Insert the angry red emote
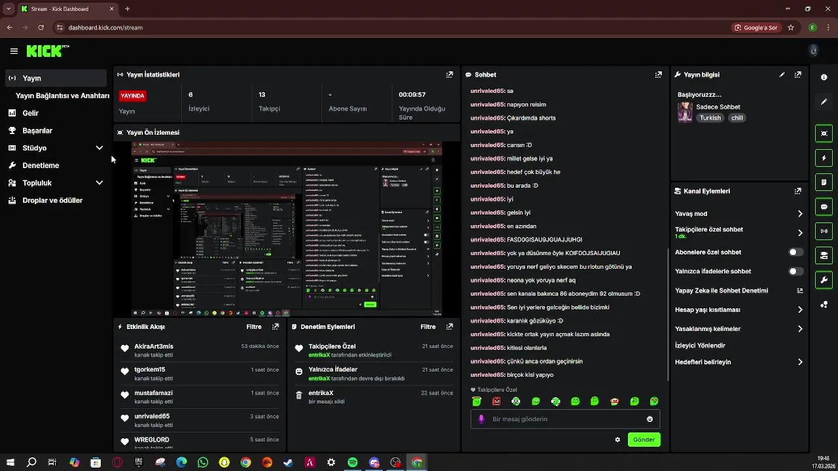Screen dimensions: 838x471 click(496, 401)
